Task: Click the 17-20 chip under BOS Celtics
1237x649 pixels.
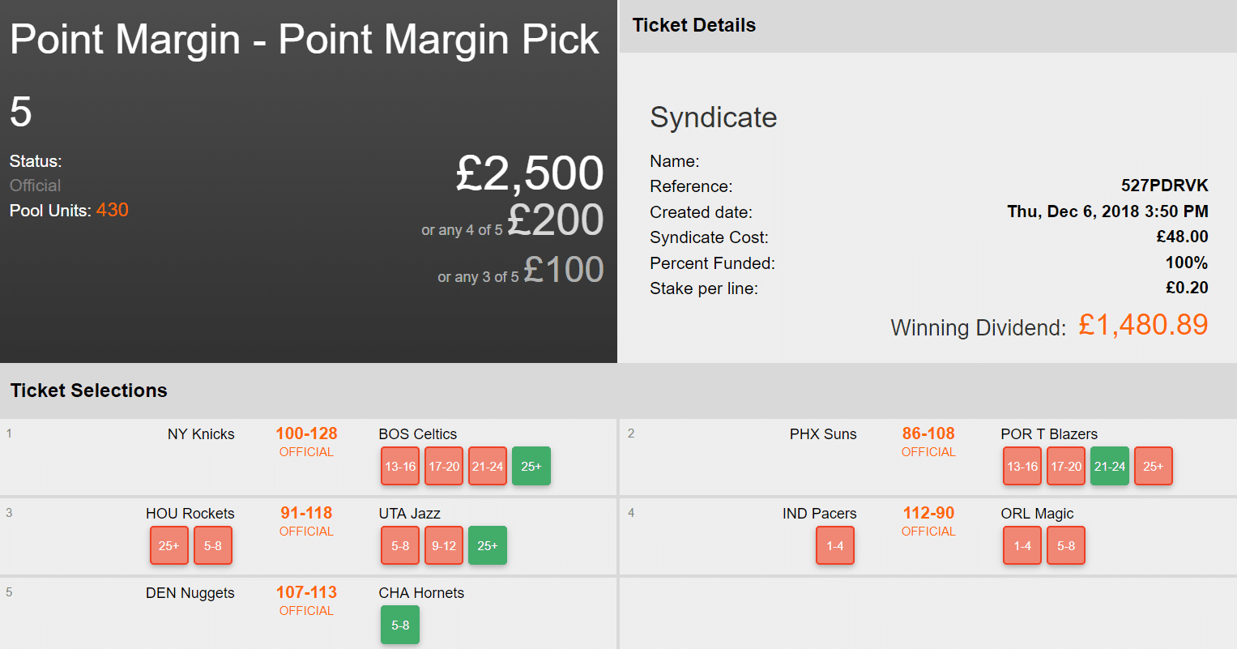Action: [x=444, y=466]
